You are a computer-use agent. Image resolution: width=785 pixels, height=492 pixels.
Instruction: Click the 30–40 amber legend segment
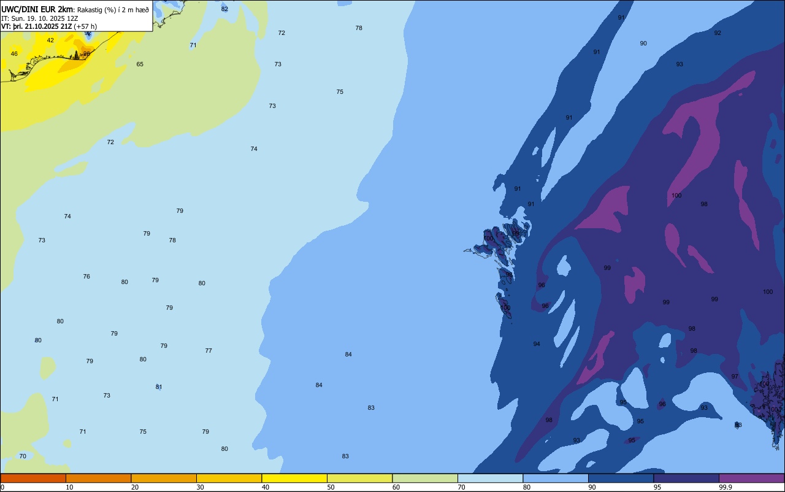coord(229,478)
